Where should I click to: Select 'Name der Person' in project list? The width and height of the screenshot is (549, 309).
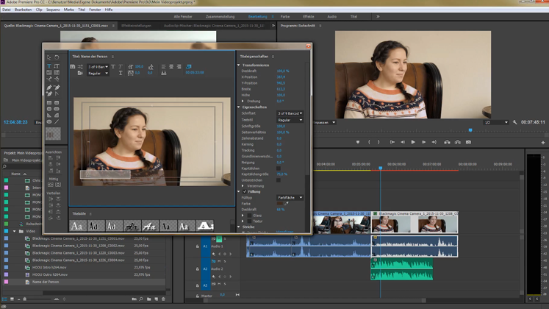(47, 282)
